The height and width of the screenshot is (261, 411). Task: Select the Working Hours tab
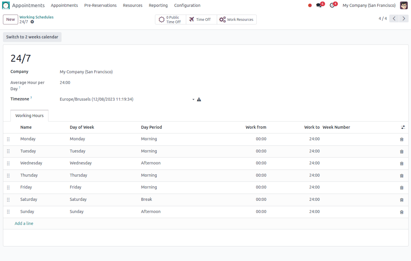[x=29, y=116]
